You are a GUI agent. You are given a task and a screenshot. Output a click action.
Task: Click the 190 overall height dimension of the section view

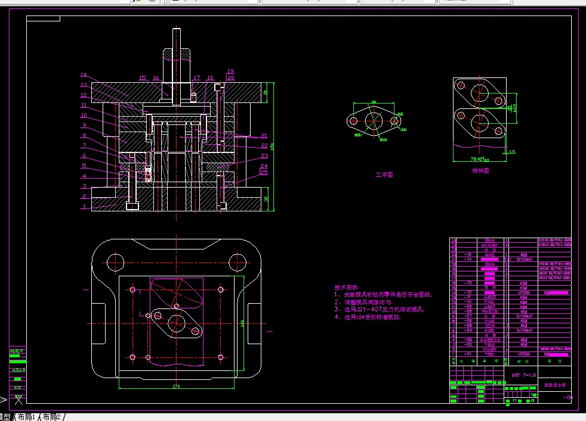(272, 146)
